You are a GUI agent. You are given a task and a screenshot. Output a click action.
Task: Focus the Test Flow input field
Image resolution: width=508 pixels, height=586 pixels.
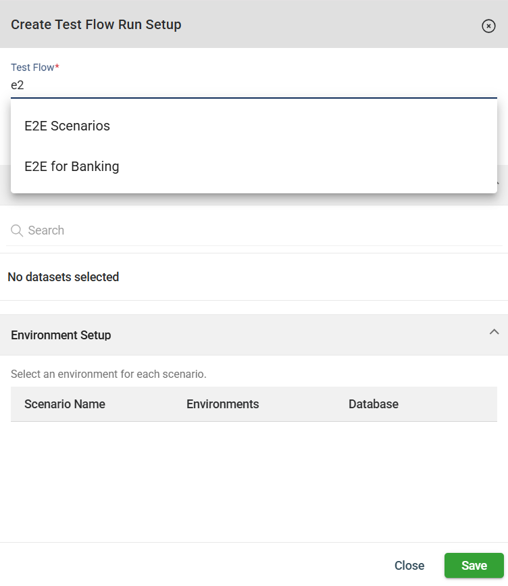(x=253, y=86)
